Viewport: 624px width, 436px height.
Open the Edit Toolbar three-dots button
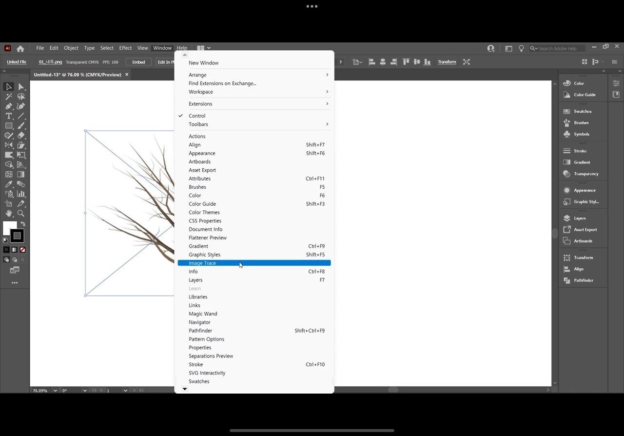[x=15, y=283]
